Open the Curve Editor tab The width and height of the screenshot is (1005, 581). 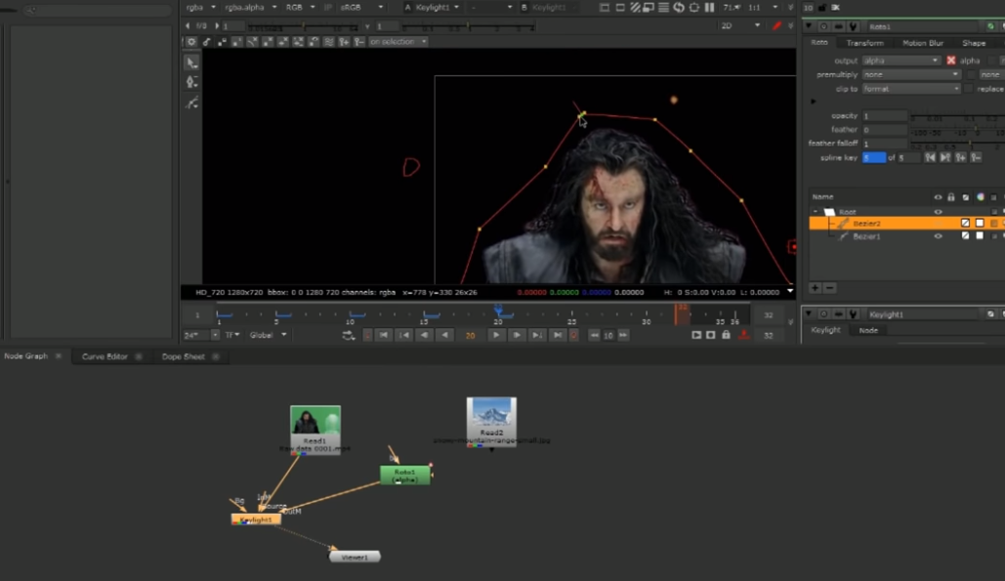[105, 356]
